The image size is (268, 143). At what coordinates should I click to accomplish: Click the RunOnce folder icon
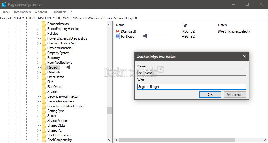(x=44, y=87)
